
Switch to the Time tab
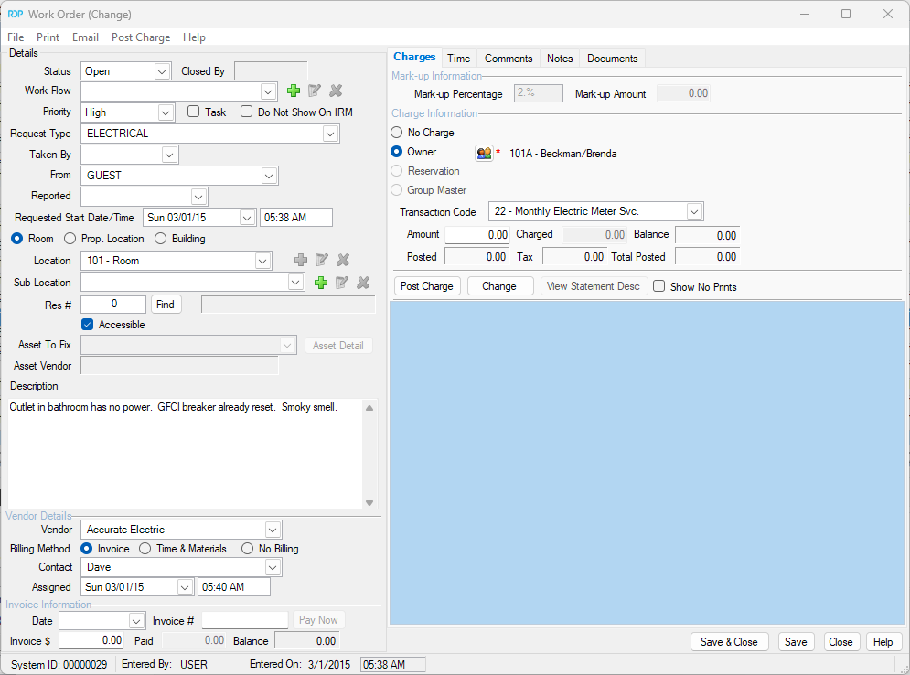point(458,58)
